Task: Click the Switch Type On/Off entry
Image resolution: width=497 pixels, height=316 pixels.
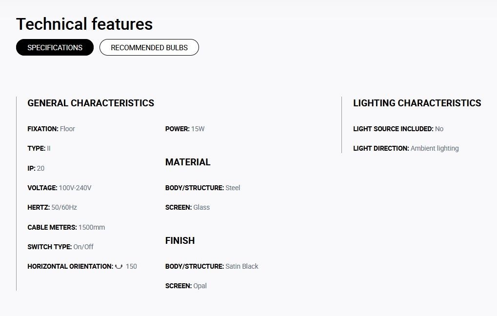Action: pyautogui.click(x=60, y=247)
